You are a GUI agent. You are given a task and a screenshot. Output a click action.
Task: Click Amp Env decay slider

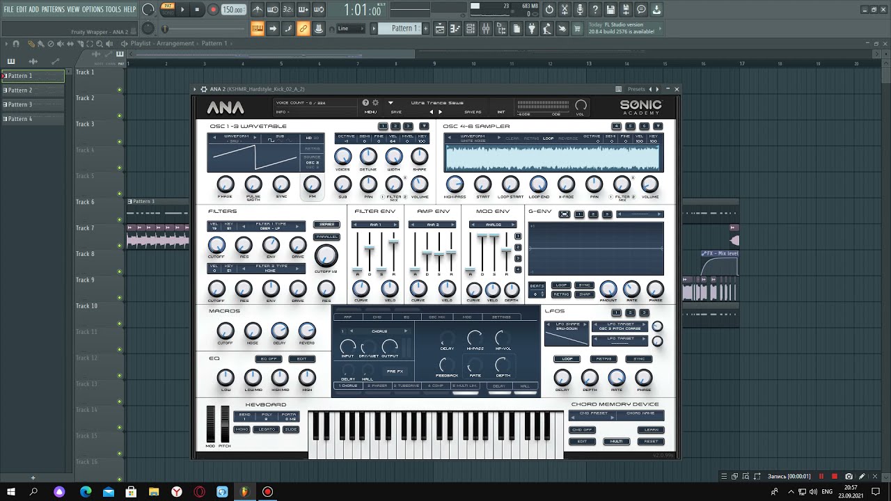click(x=427, y=254)
